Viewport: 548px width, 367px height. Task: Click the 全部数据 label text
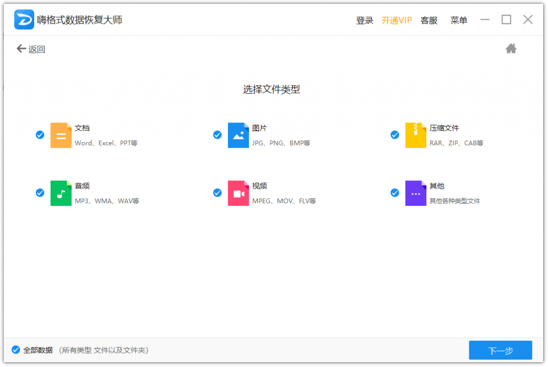pos(38,350)
